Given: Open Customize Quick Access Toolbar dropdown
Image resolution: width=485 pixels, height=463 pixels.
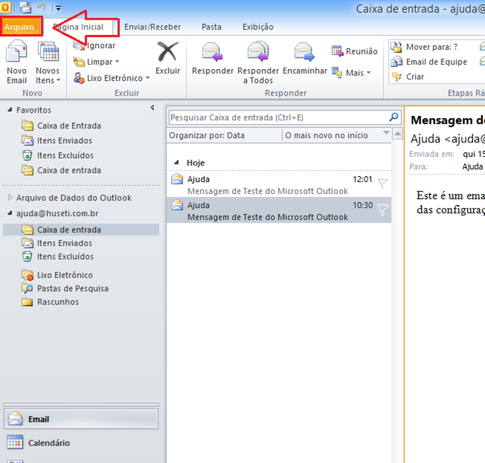Looking at the screenshot, I should (58, 8).
